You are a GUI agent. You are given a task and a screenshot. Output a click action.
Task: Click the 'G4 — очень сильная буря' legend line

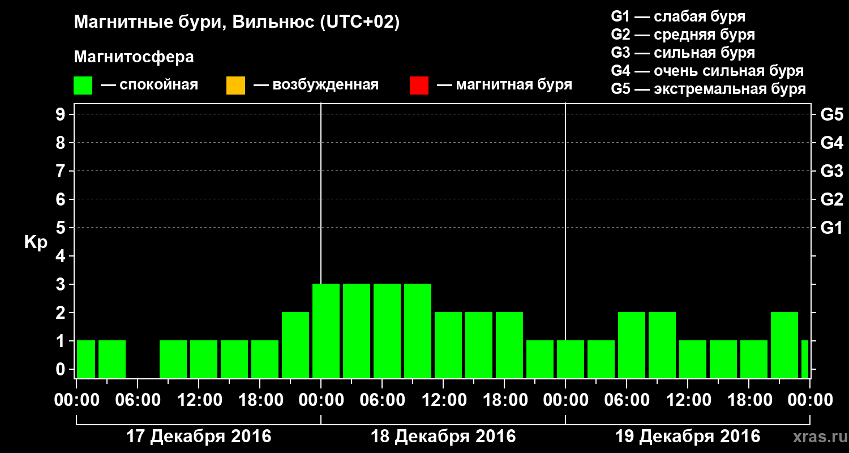point(707,71)
